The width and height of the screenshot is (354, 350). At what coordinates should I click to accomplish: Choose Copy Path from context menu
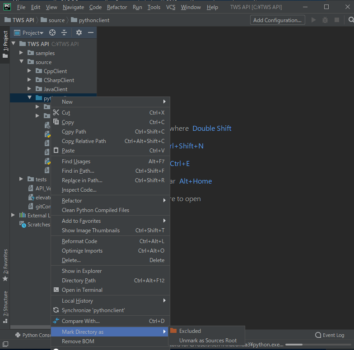tap(110, 132)
